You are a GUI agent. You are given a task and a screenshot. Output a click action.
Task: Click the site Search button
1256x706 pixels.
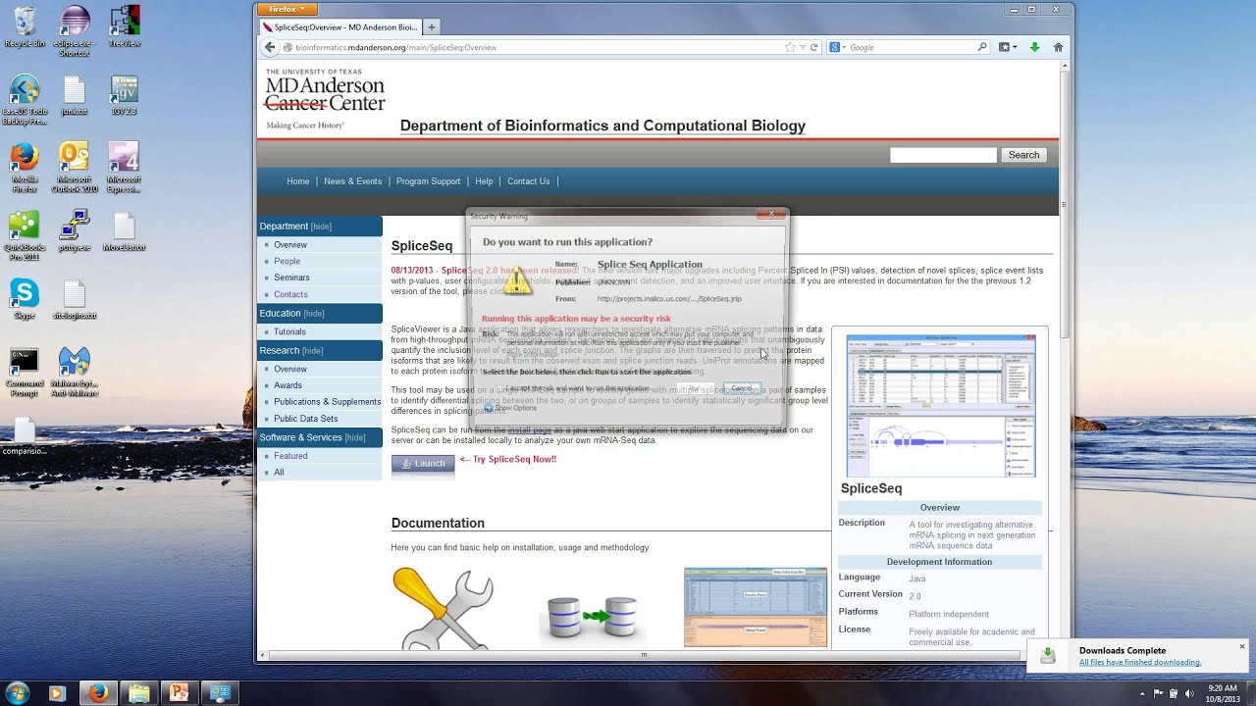tap(1023, 155)
